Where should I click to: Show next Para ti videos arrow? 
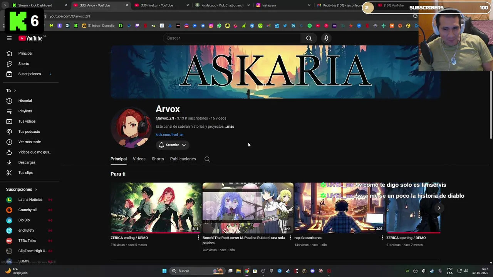[439, 208]
